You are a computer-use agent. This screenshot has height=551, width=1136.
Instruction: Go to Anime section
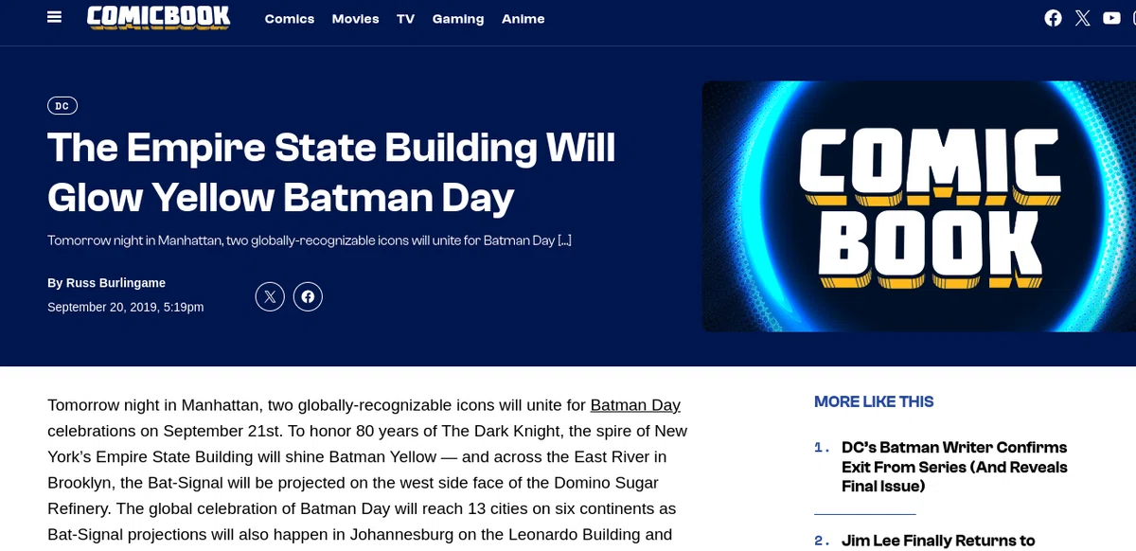pyautogui.click(x=524, y=19)
